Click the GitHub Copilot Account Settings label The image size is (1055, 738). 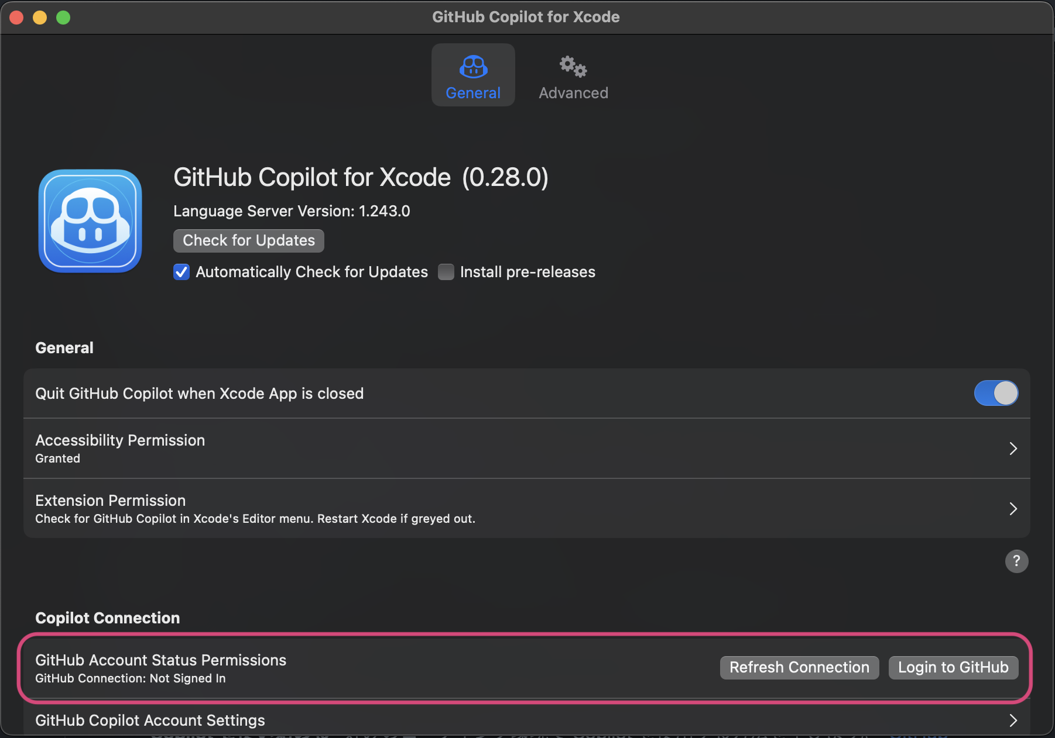pos(150,720)
